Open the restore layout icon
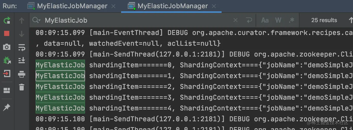 [7, 90]
